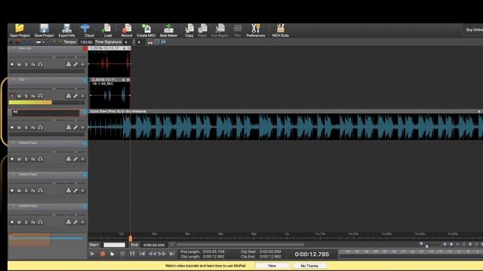Collapse the second track header arrow
Viewport: 483px width, 271px height.
[14, 80]
